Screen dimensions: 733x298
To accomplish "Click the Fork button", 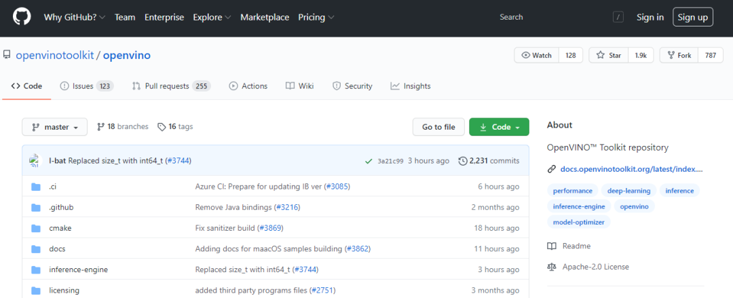I will (x=679, y=55).
